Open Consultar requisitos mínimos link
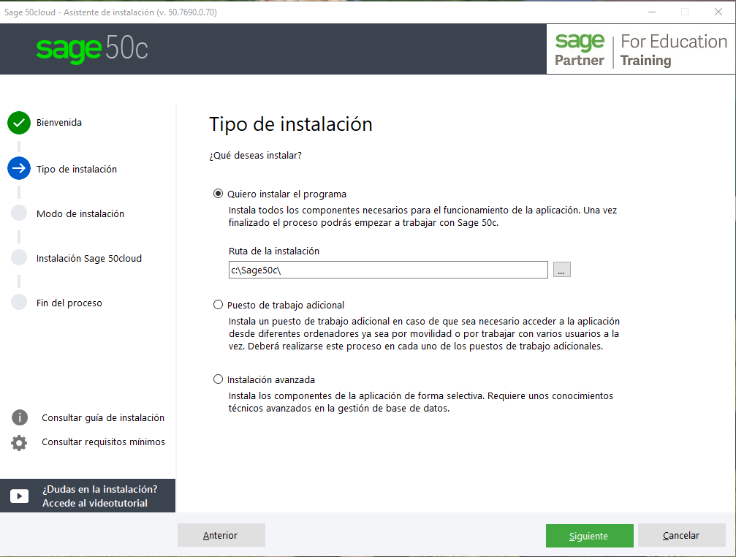 [103, 442]
